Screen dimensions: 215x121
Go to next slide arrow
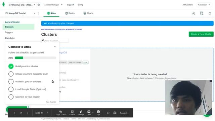pyautogui.click(x=28, y=113)
